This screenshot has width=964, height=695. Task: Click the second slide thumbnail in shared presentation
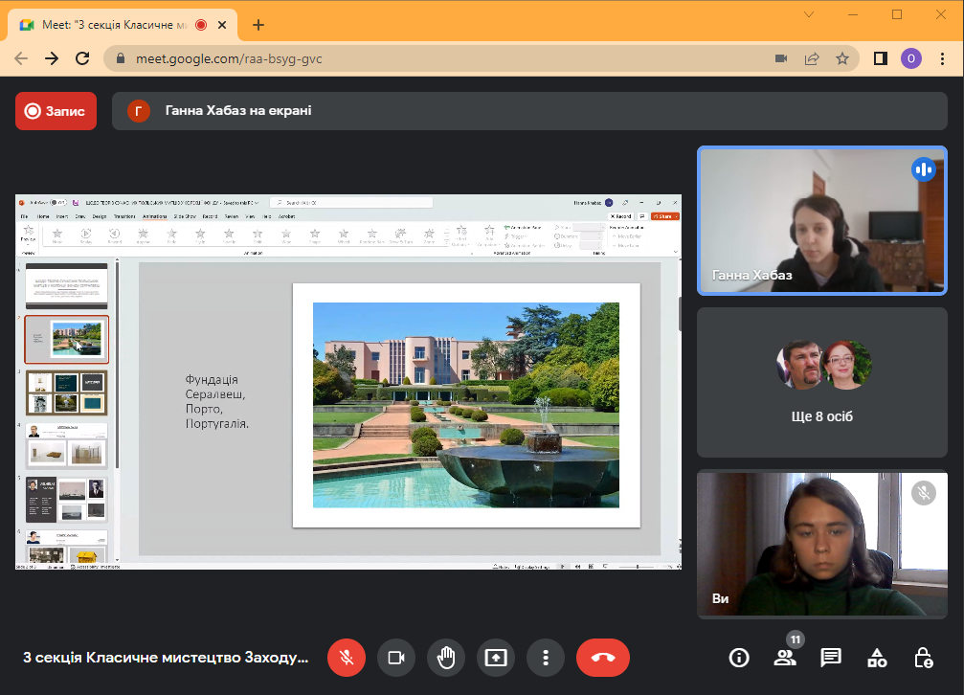click(x=66, y=340)
